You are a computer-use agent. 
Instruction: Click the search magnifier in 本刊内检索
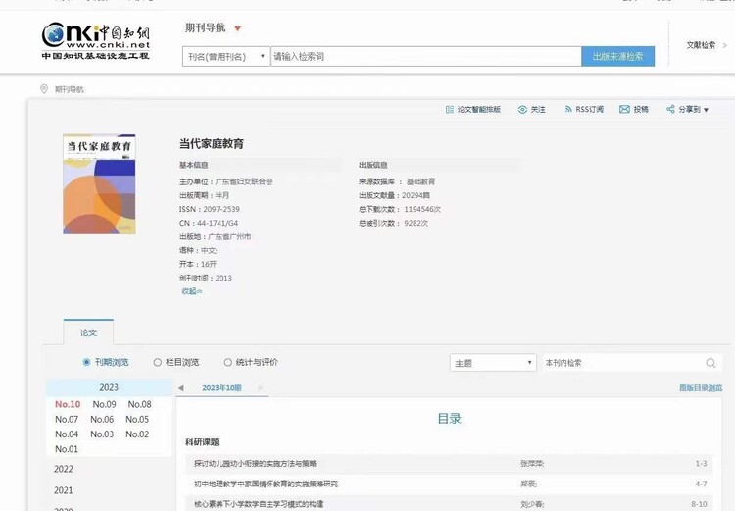click(x=710, y=363)
